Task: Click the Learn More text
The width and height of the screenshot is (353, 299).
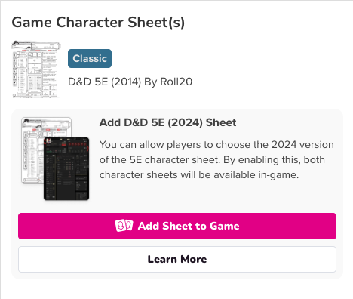Action: (177, 259)
